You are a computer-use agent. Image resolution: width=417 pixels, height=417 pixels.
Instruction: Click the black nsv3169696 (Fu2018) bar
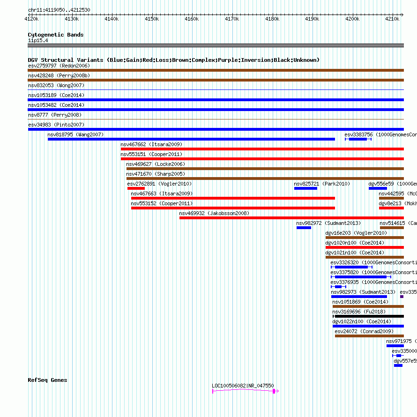click(x=368, y=316)
